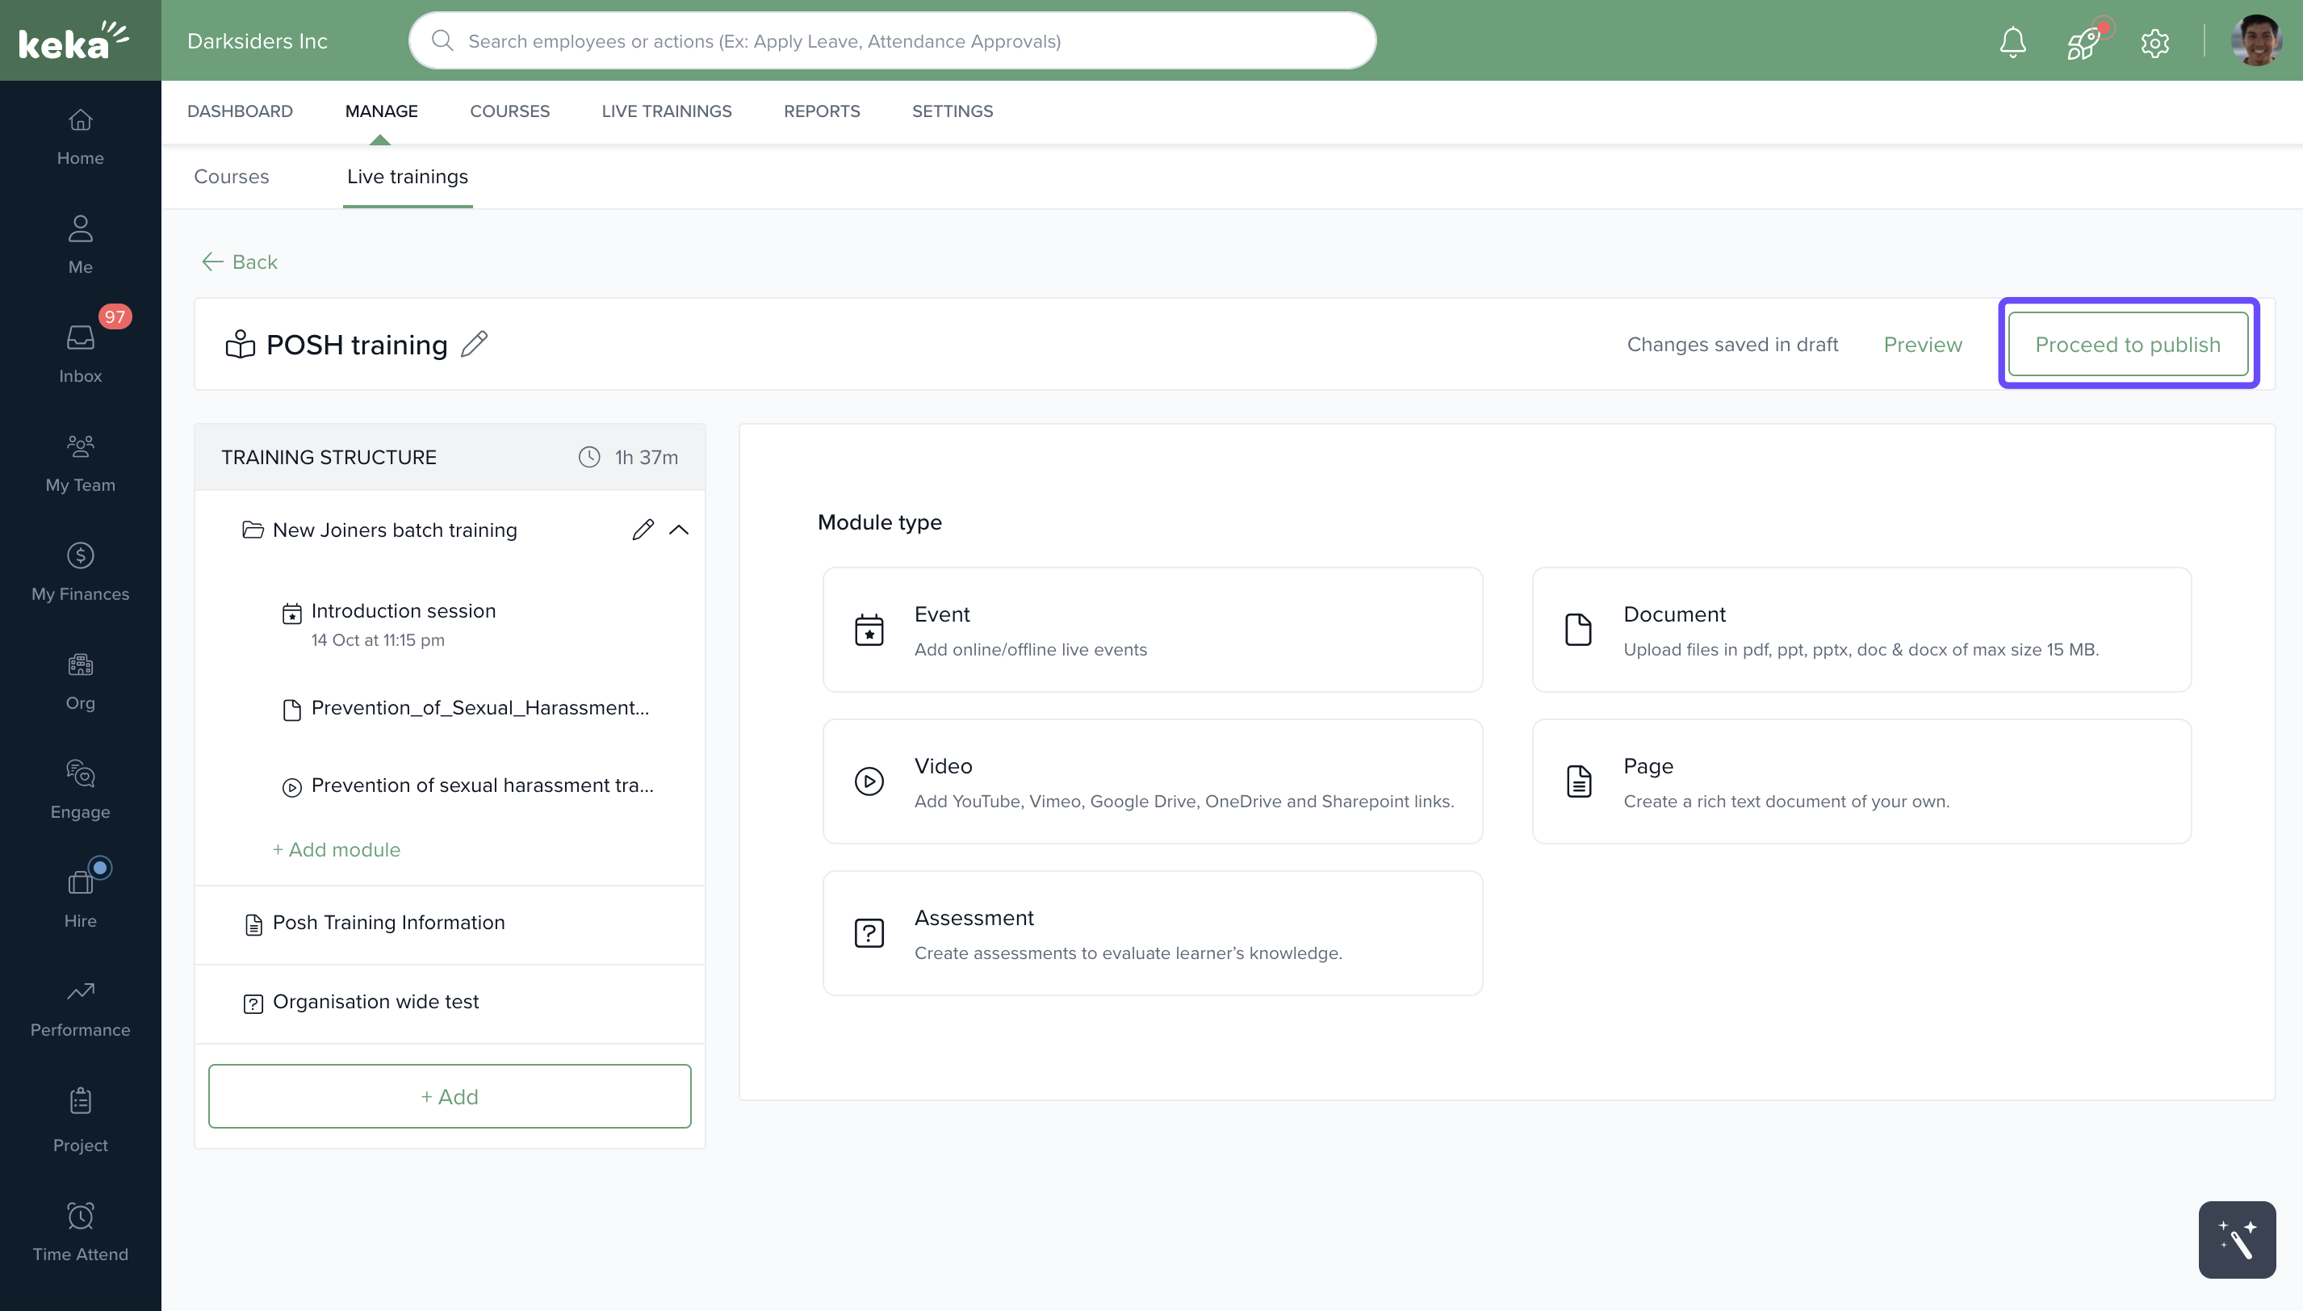Choose the Assessment module type card
Viewport: 2303px width, 1311px height.
click(1153, 933)
